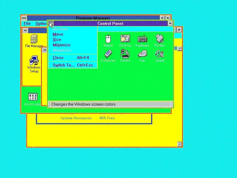The image size is (237, 178).
Task: Choose Switch To... menu entry
Action: [x=73, y=65]
